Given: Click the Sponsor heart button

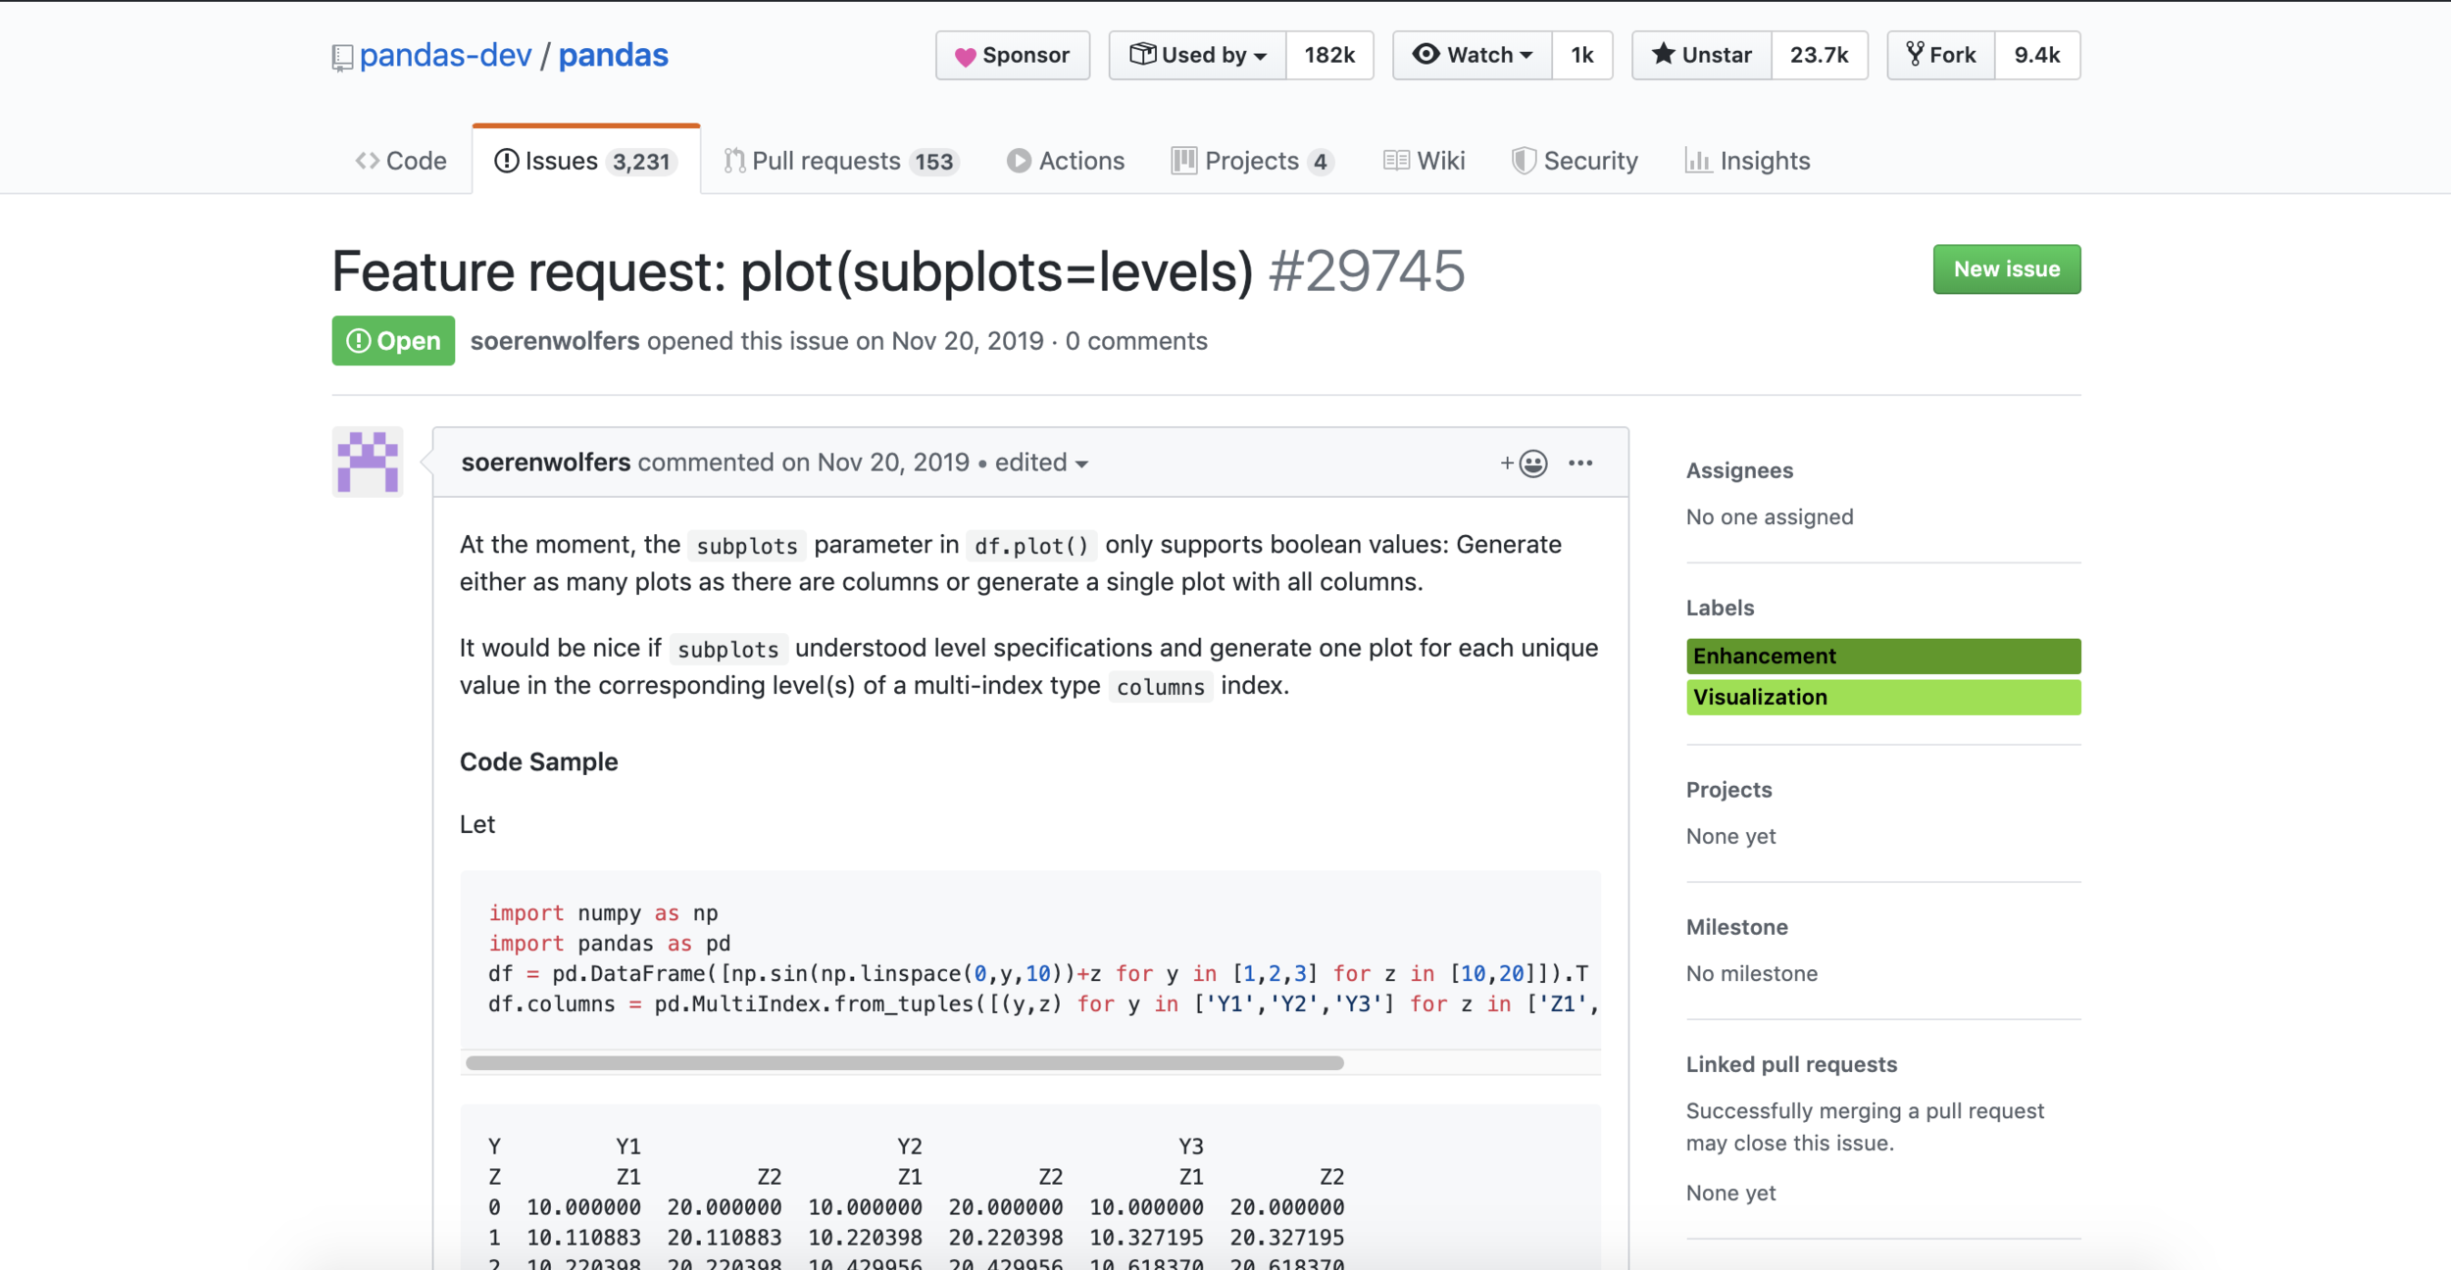Looking at the screenshot, I should click(x=1012, y=56).
